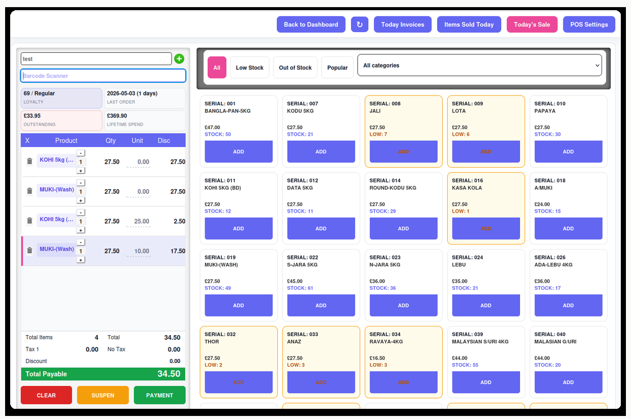This screenshot has width=631, height=419.
Task: Switch to the Low Stock filter
Action: tap(250, 68)
